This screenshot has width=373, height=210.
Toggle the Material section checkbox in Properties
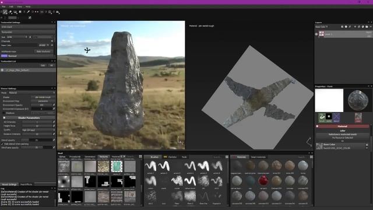tap(317, 126)
